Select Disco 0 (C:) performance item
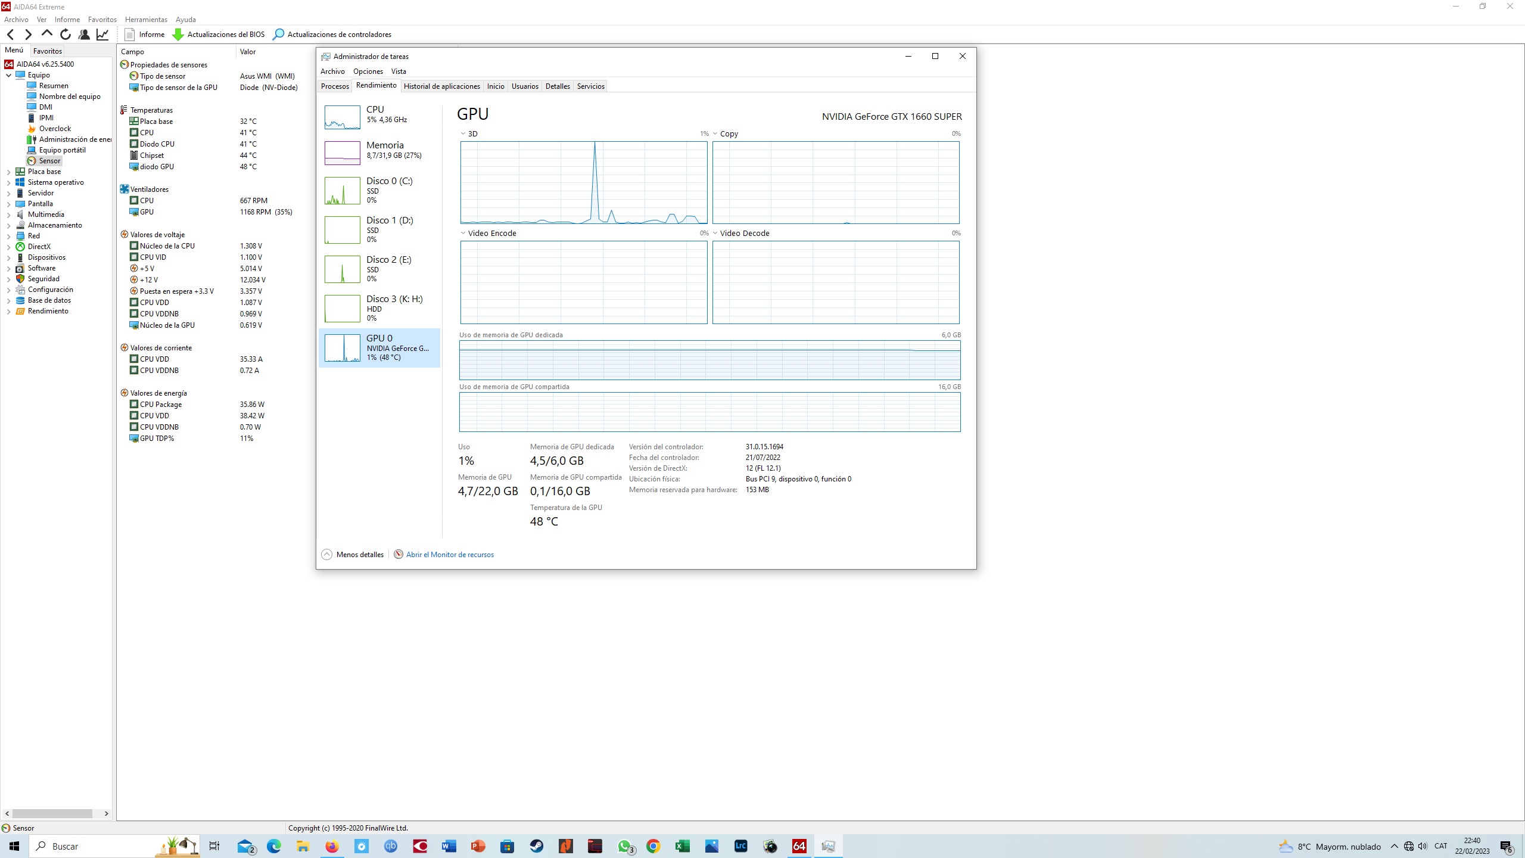Image resolution: width=1525 pixels, height=858 pixels. click(379, 190)
